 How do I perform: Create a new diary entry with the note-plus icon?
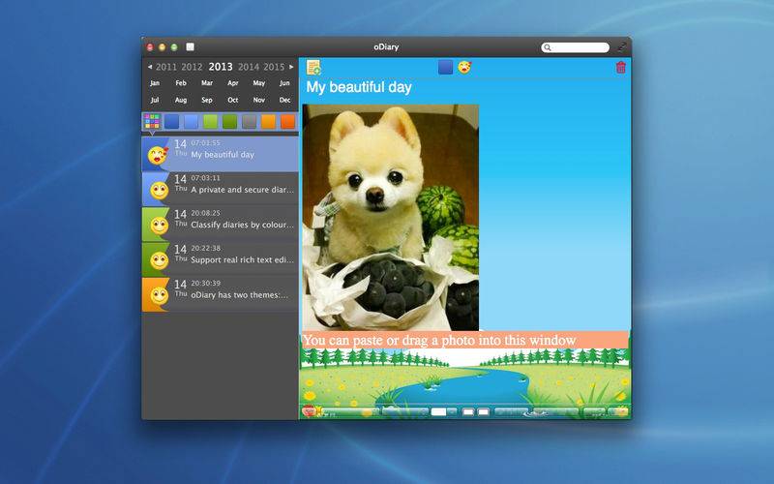click(313, 67)
